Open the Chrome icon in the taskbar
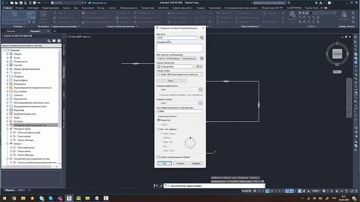Screen dimensions: 360x202 pos(14,198)
